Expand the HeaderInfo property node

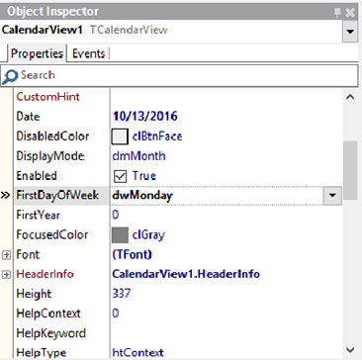click(x=6, y=274)
